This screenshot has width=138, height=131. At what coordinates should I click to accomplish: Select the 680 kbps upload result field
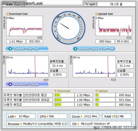[105, 41]
